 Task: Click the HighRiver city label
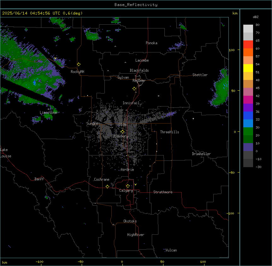pos(136,235)
